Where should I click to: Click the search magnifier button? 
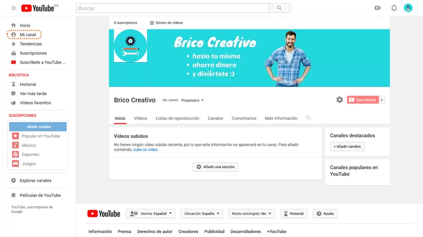280,8
